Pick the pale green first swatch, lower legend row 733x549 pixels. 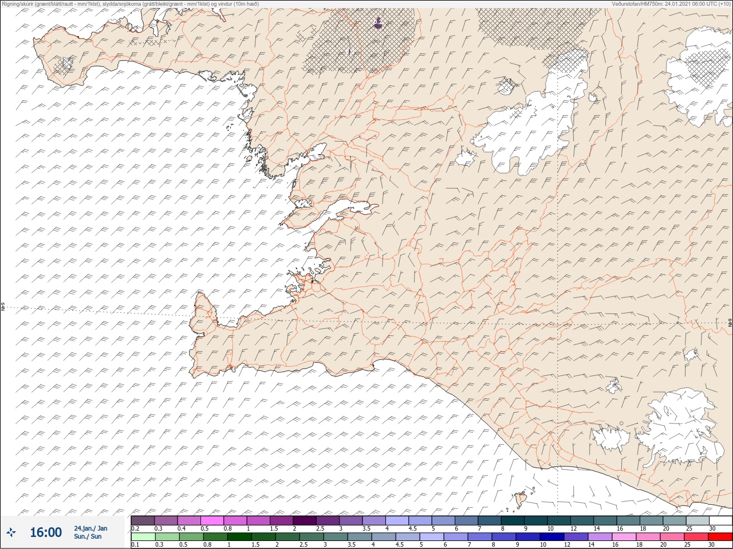pos(143,537)
